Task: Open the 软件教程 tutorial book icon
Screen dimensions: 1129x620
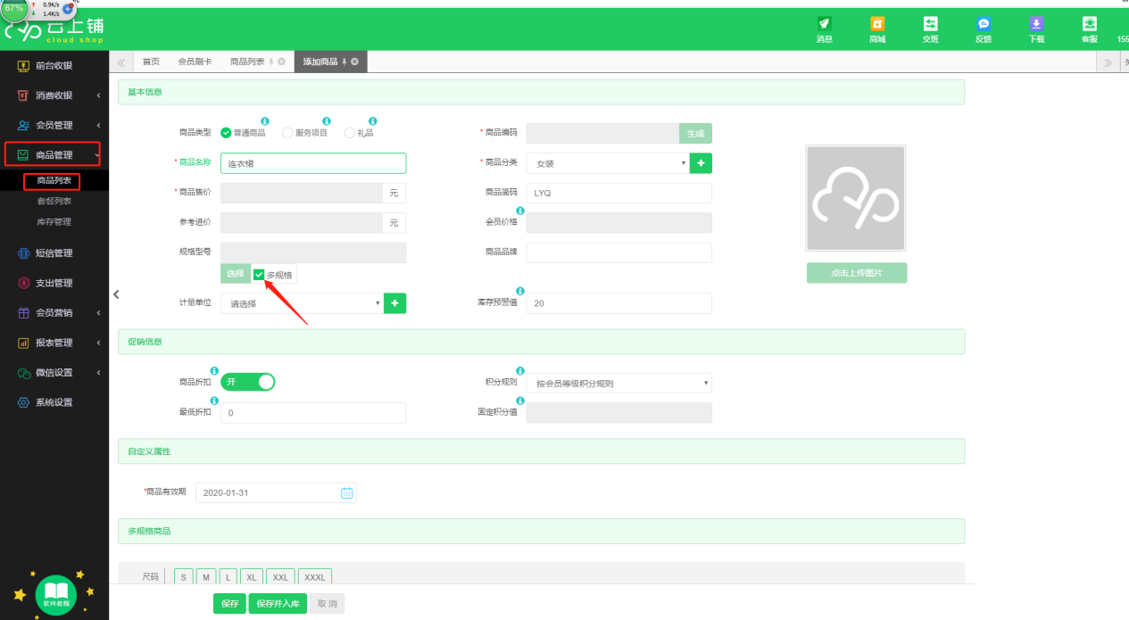Action: pos(55,594)
